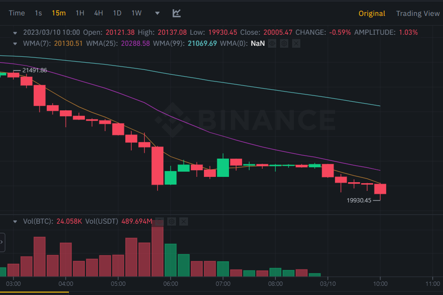443x295 pixels.
Task: Click the low price label 19930.45
Action: [359, 201]
